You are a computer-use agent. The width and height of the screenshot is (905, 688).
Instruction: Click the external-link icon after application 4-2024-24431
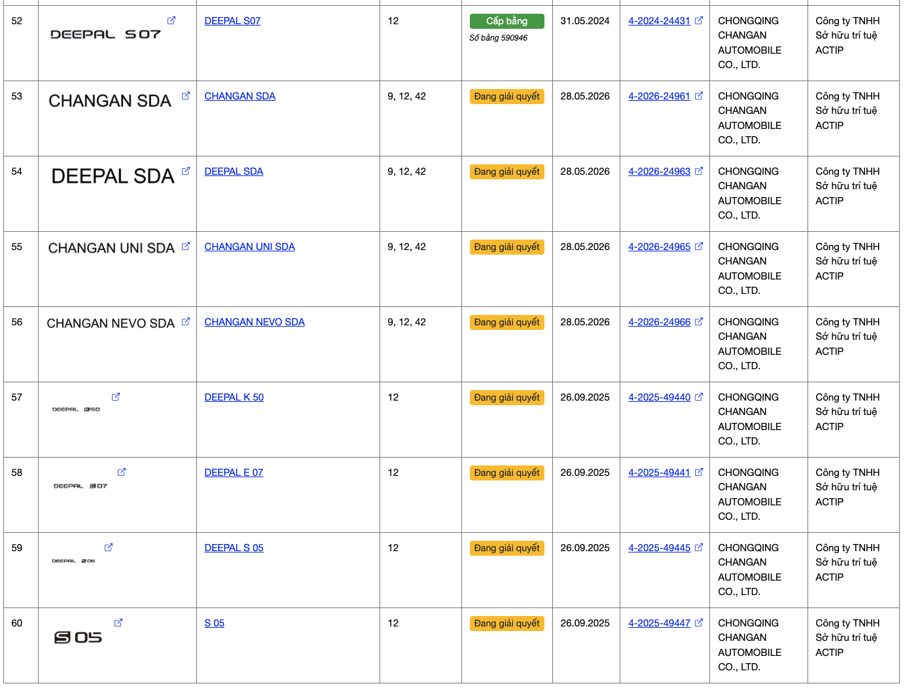(x=699, y=20)
